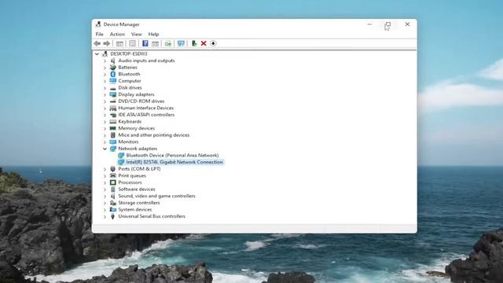Select the Sound, video and game controllers label
The height and width of the screenshot is (283, 503).
pyautogui.click(x=156, y=196)
